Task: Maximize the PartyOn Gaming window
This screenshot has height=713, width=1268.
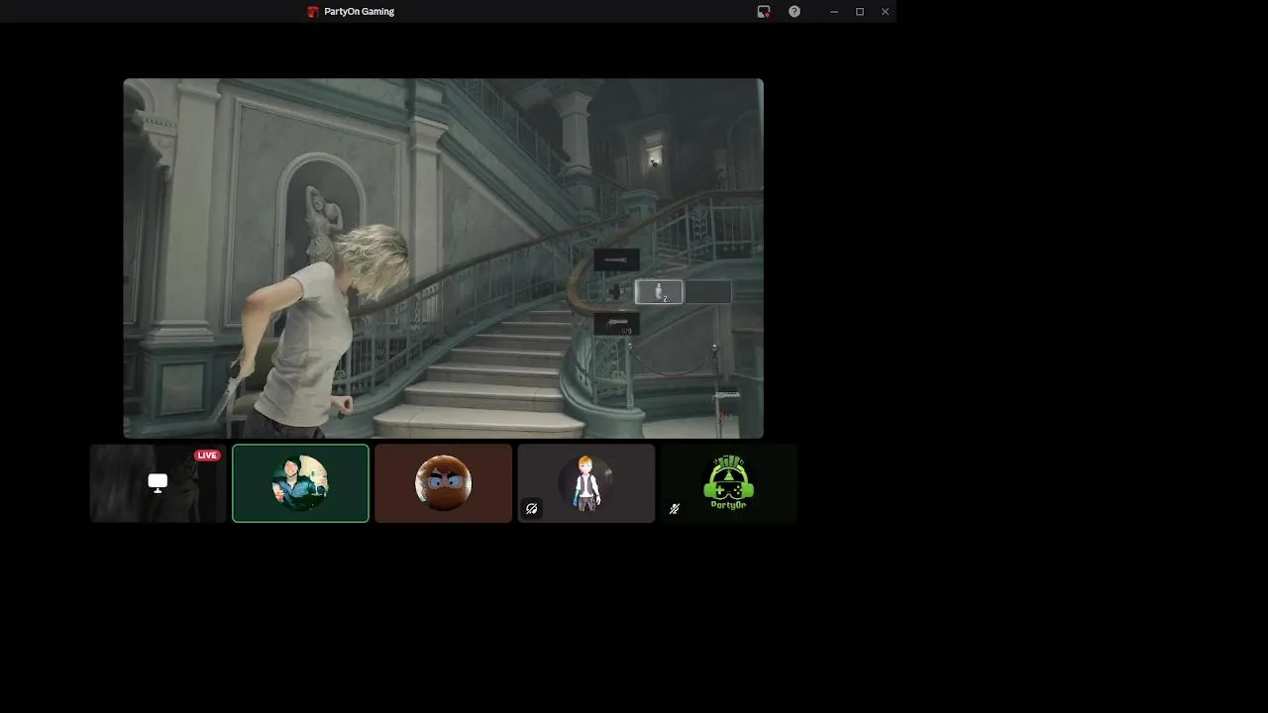Action: 860,12
